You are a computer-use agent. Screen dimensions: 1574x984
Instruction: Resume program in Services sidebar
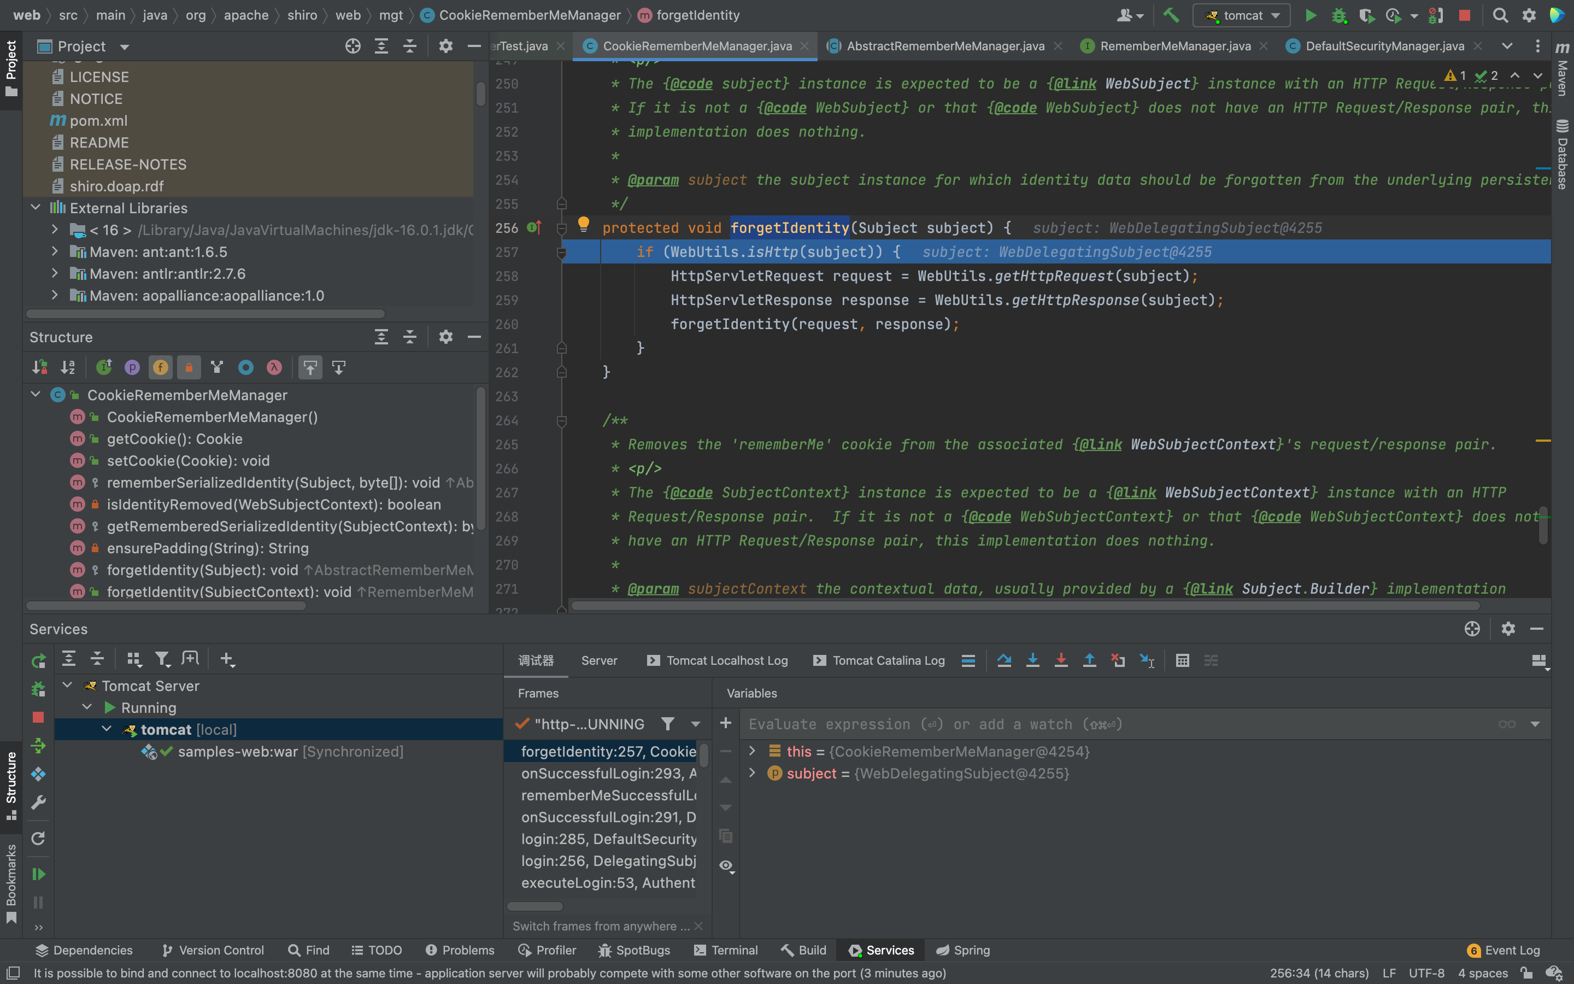(x=38, y=874)
